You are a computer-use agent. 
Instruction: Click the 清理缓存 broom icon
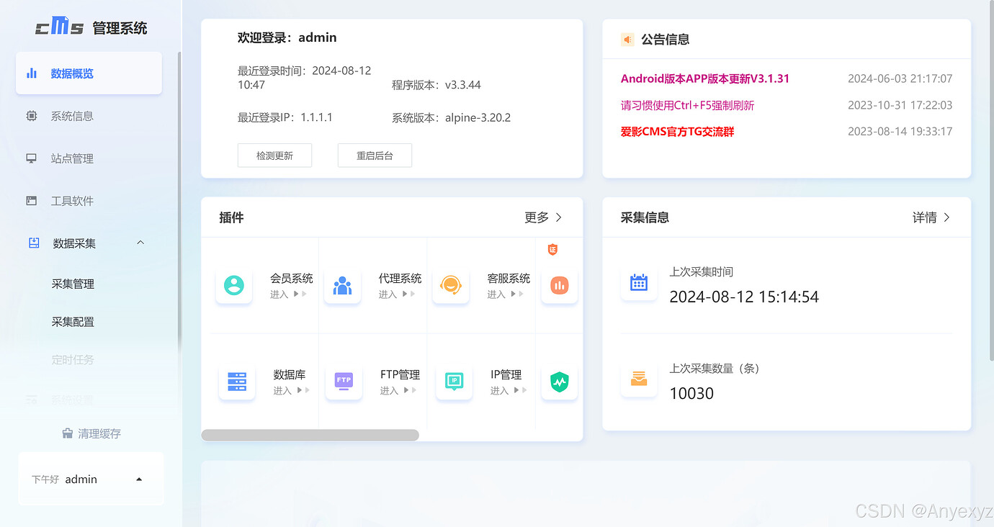pos(67,433)
